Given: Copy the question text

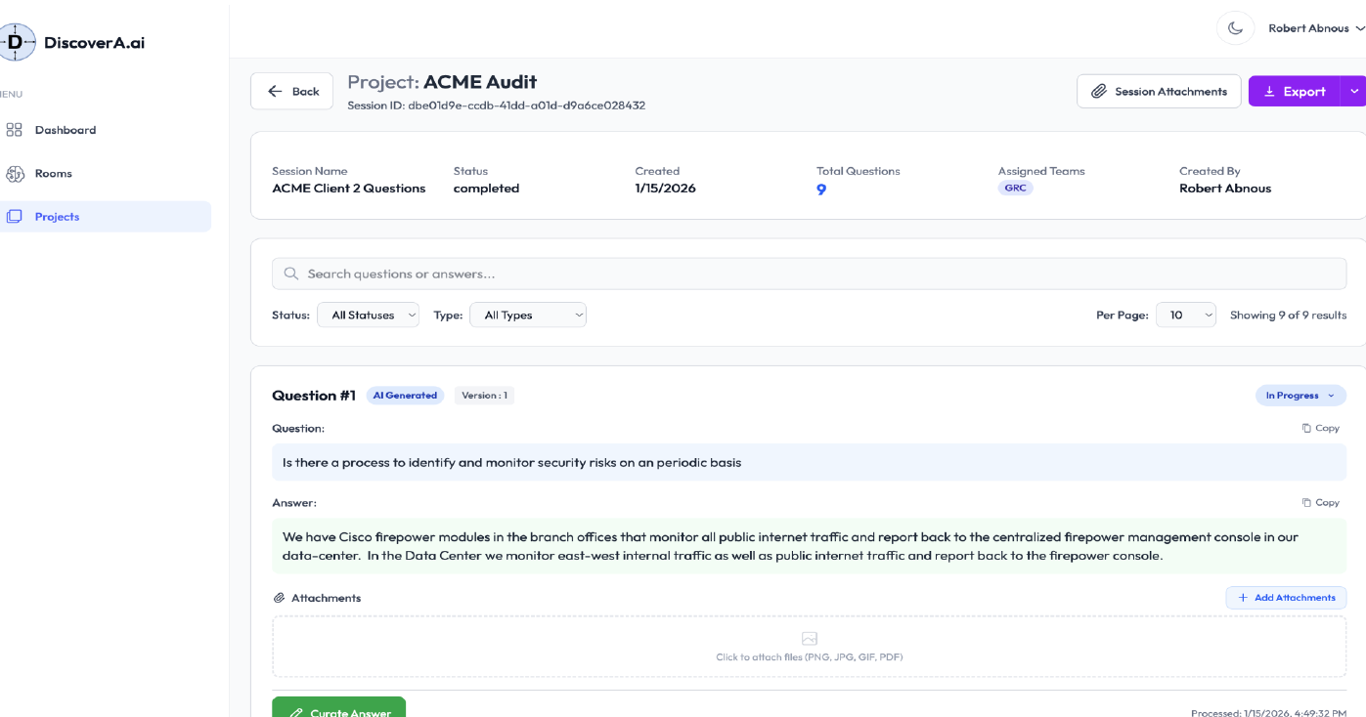Looking at the screenshot, I should pyautogui.click(x=1320, y=428).
